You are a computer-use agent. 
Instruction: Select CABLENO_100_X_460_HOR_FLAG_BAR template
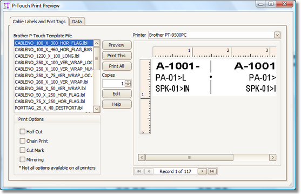click(x=53, y=50)
